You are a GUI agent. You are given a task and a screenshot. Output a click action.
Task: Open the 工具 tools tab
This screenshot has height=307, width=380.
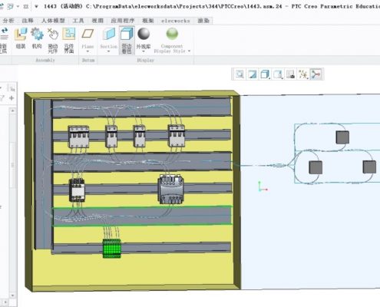point(78,21)
